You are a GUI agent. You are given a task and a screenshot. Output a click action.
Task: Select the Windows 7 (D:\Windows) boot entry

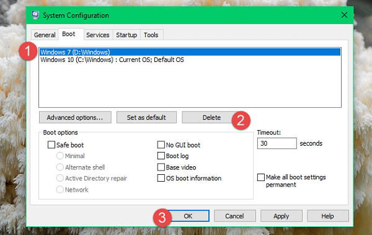tap(190, 52)
